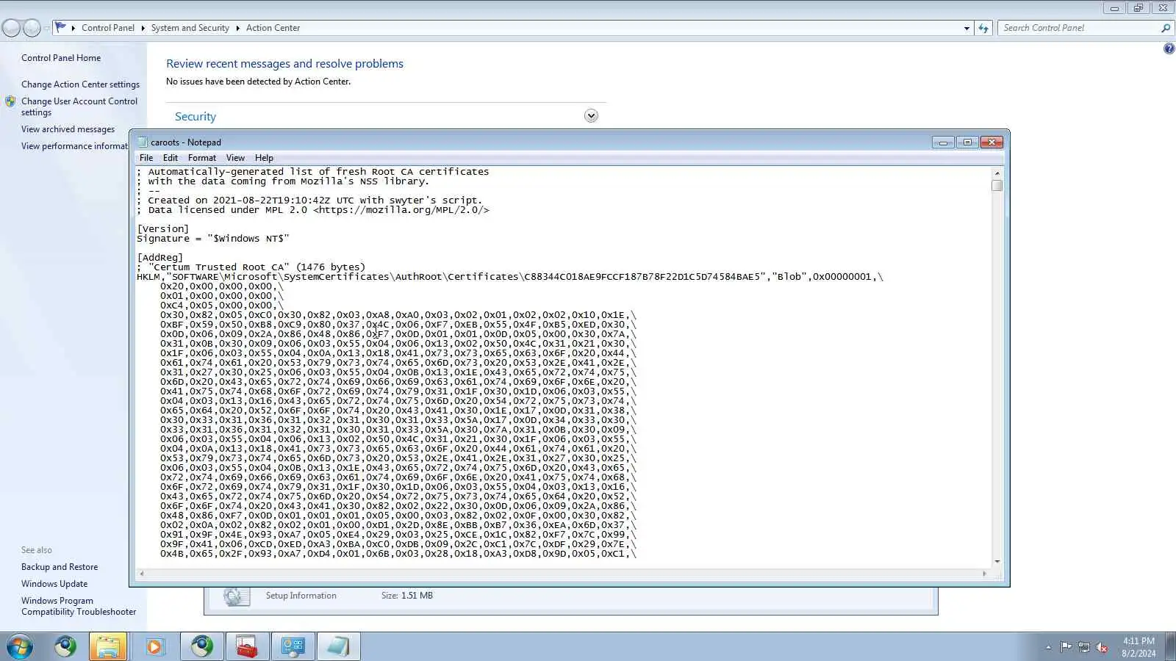Open View performance information link

point(74,146)
